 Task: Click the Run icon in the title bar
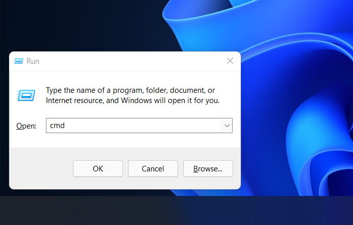pos(19,61)
